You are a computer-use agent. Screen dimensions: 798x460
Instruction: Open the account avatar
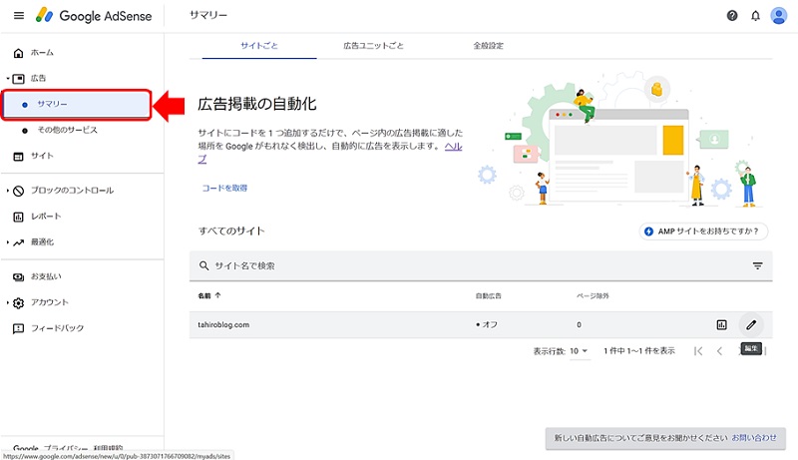tap(778, 16)
